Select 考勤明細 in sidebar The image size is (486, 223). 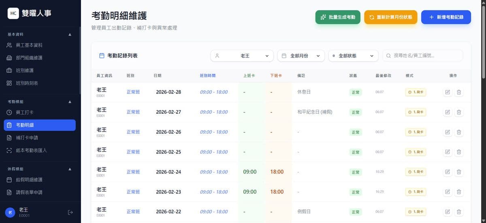pos(40,125)
